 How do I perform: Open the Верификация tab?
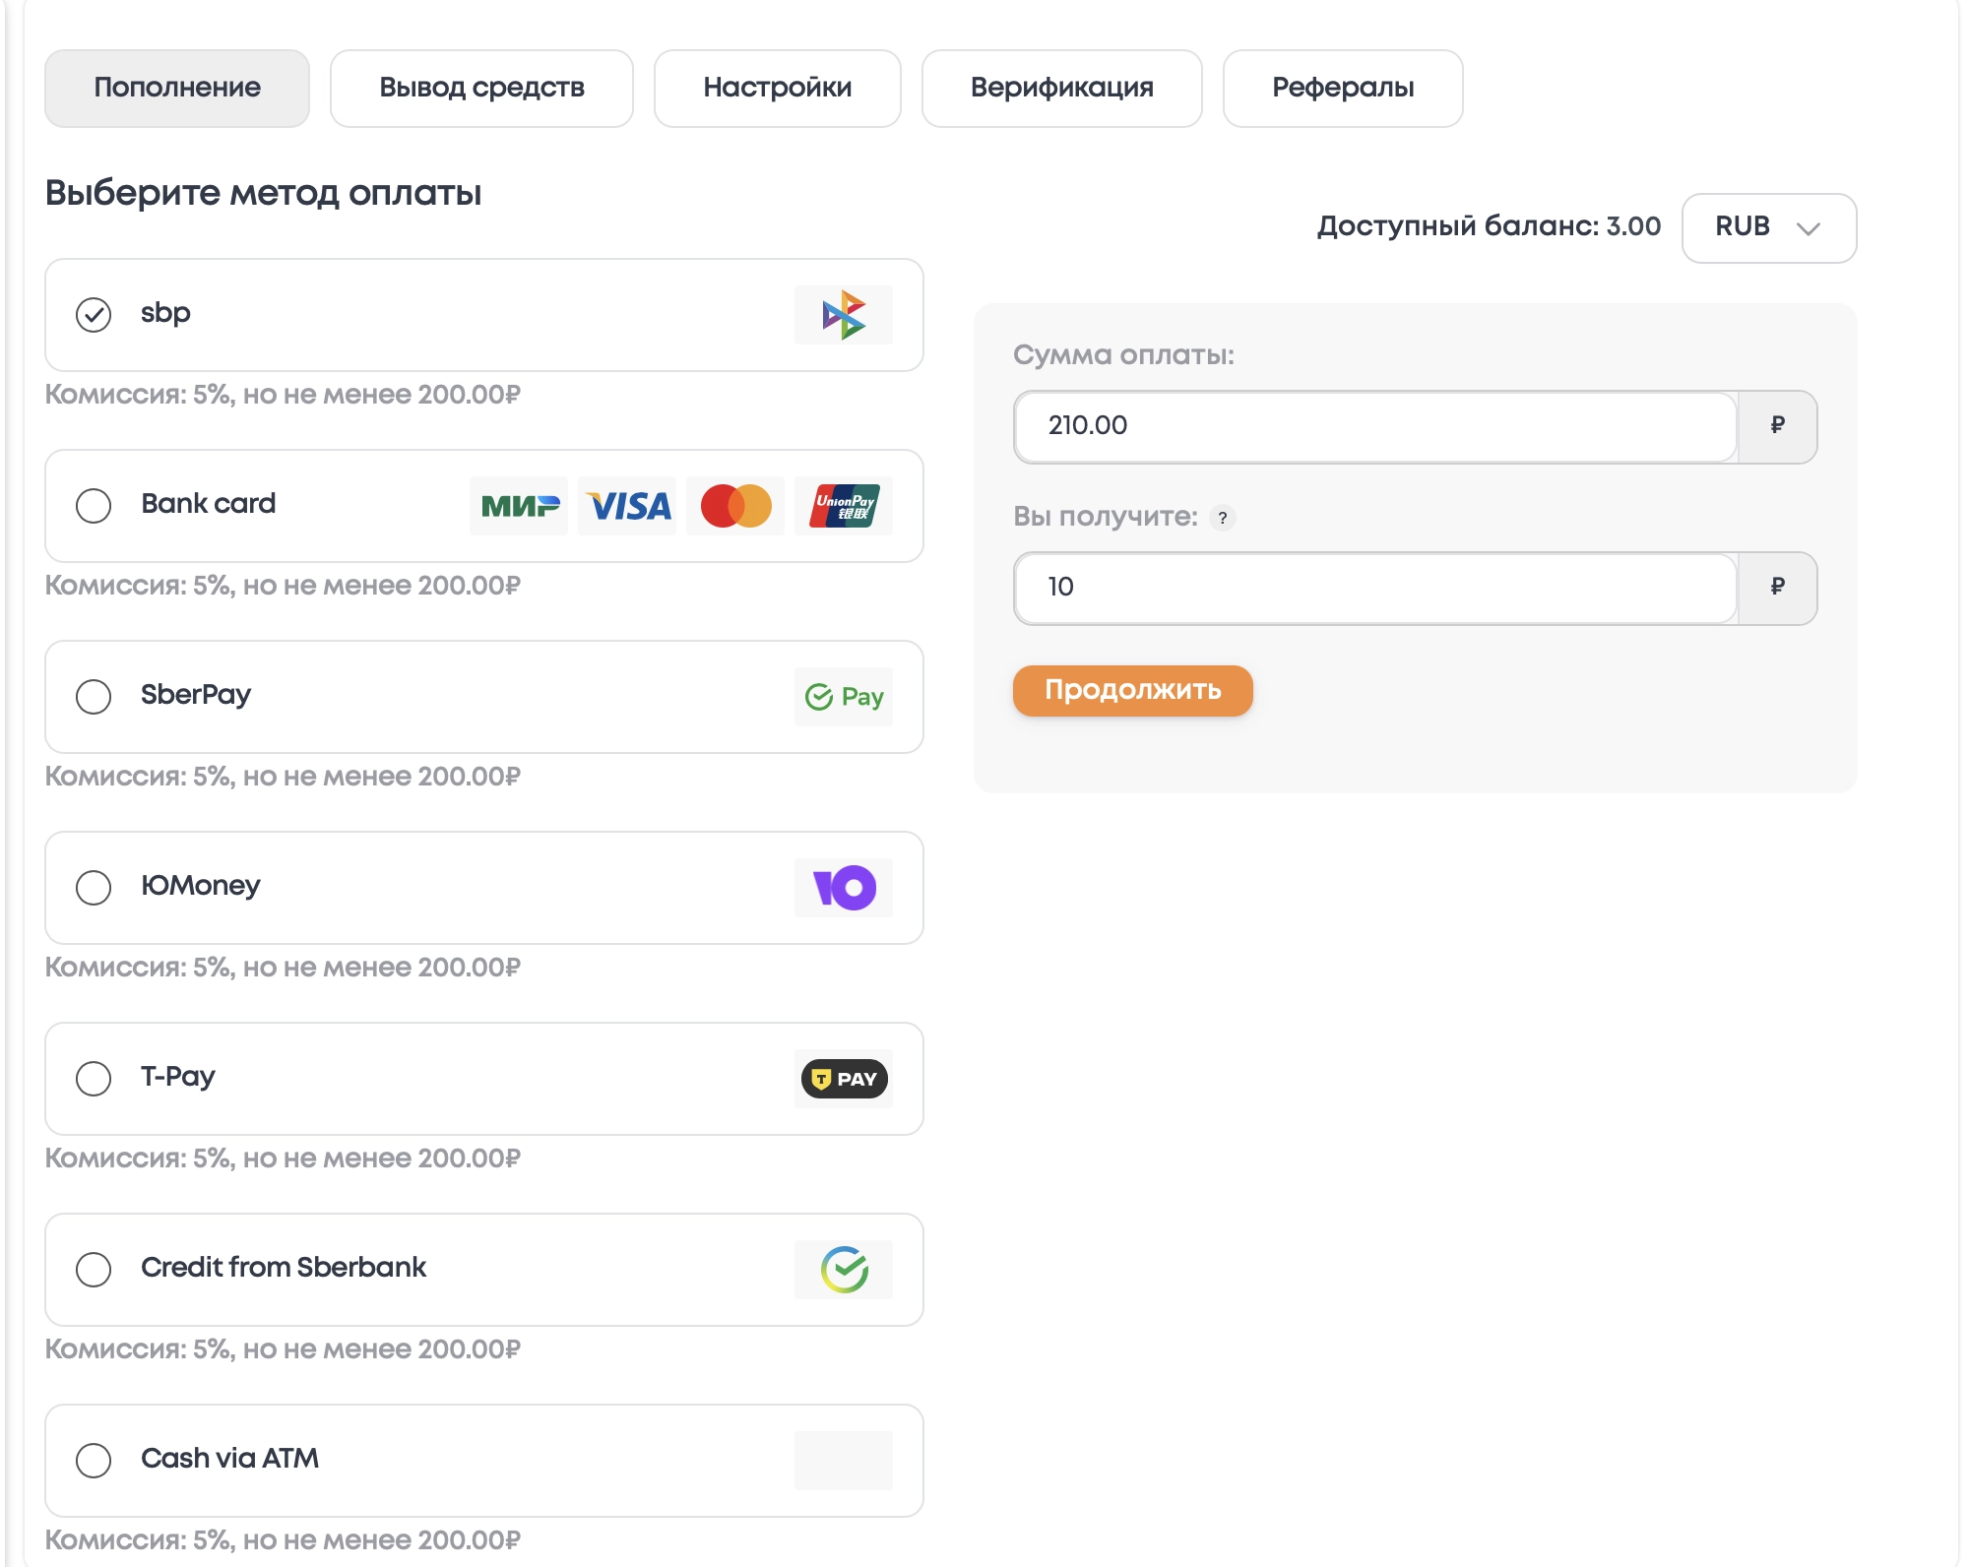[1061, 89]
